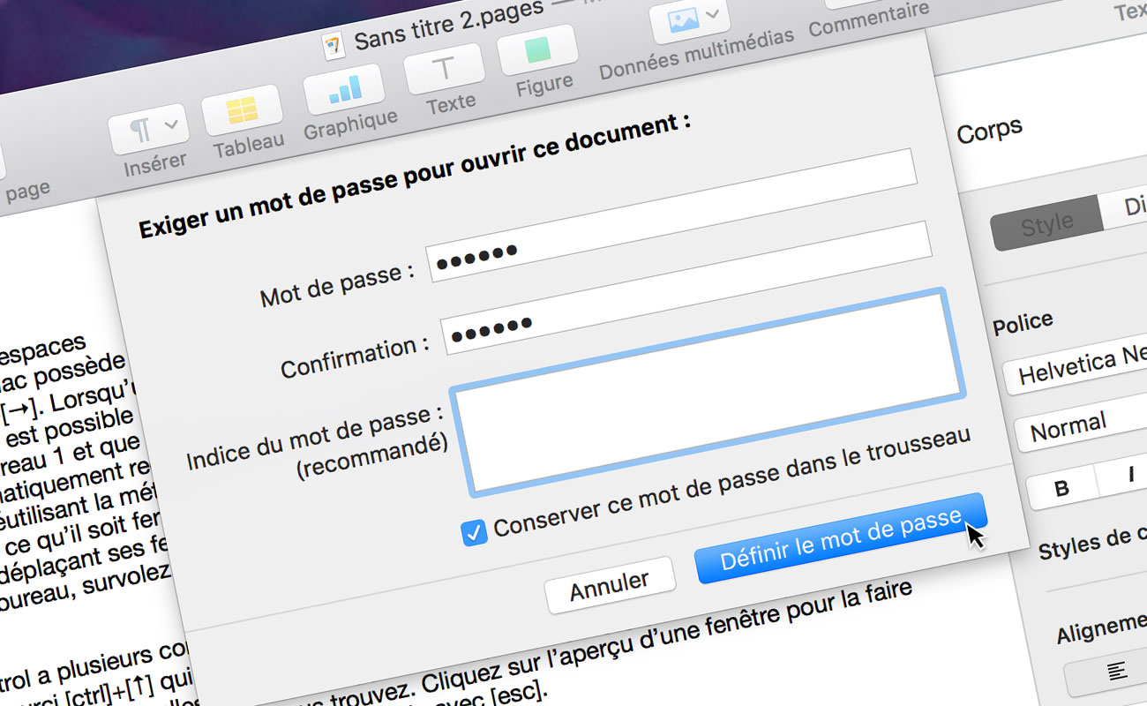Toggle bold formatting B button

pos(1062,488)
